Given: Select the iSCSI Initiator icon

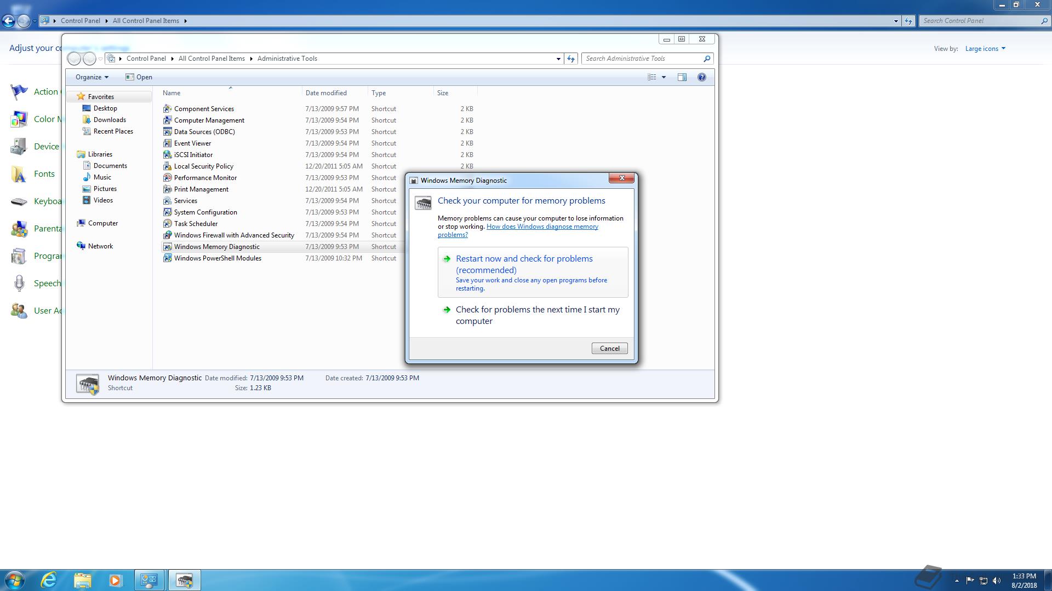Looking at the screenshot, I should click(167, 154).
